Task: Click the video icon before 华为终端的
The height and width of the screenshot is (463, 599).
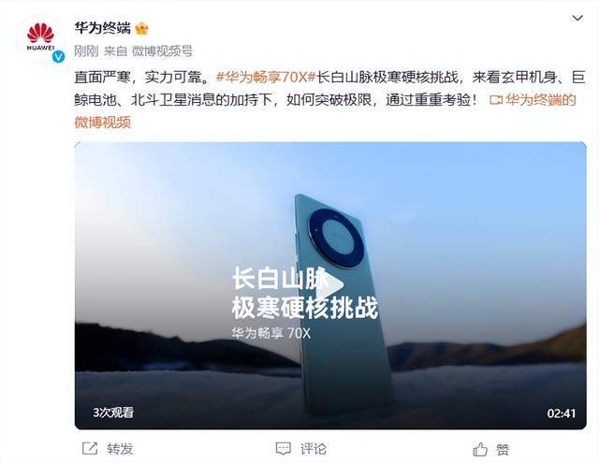Action: (495, 100)
